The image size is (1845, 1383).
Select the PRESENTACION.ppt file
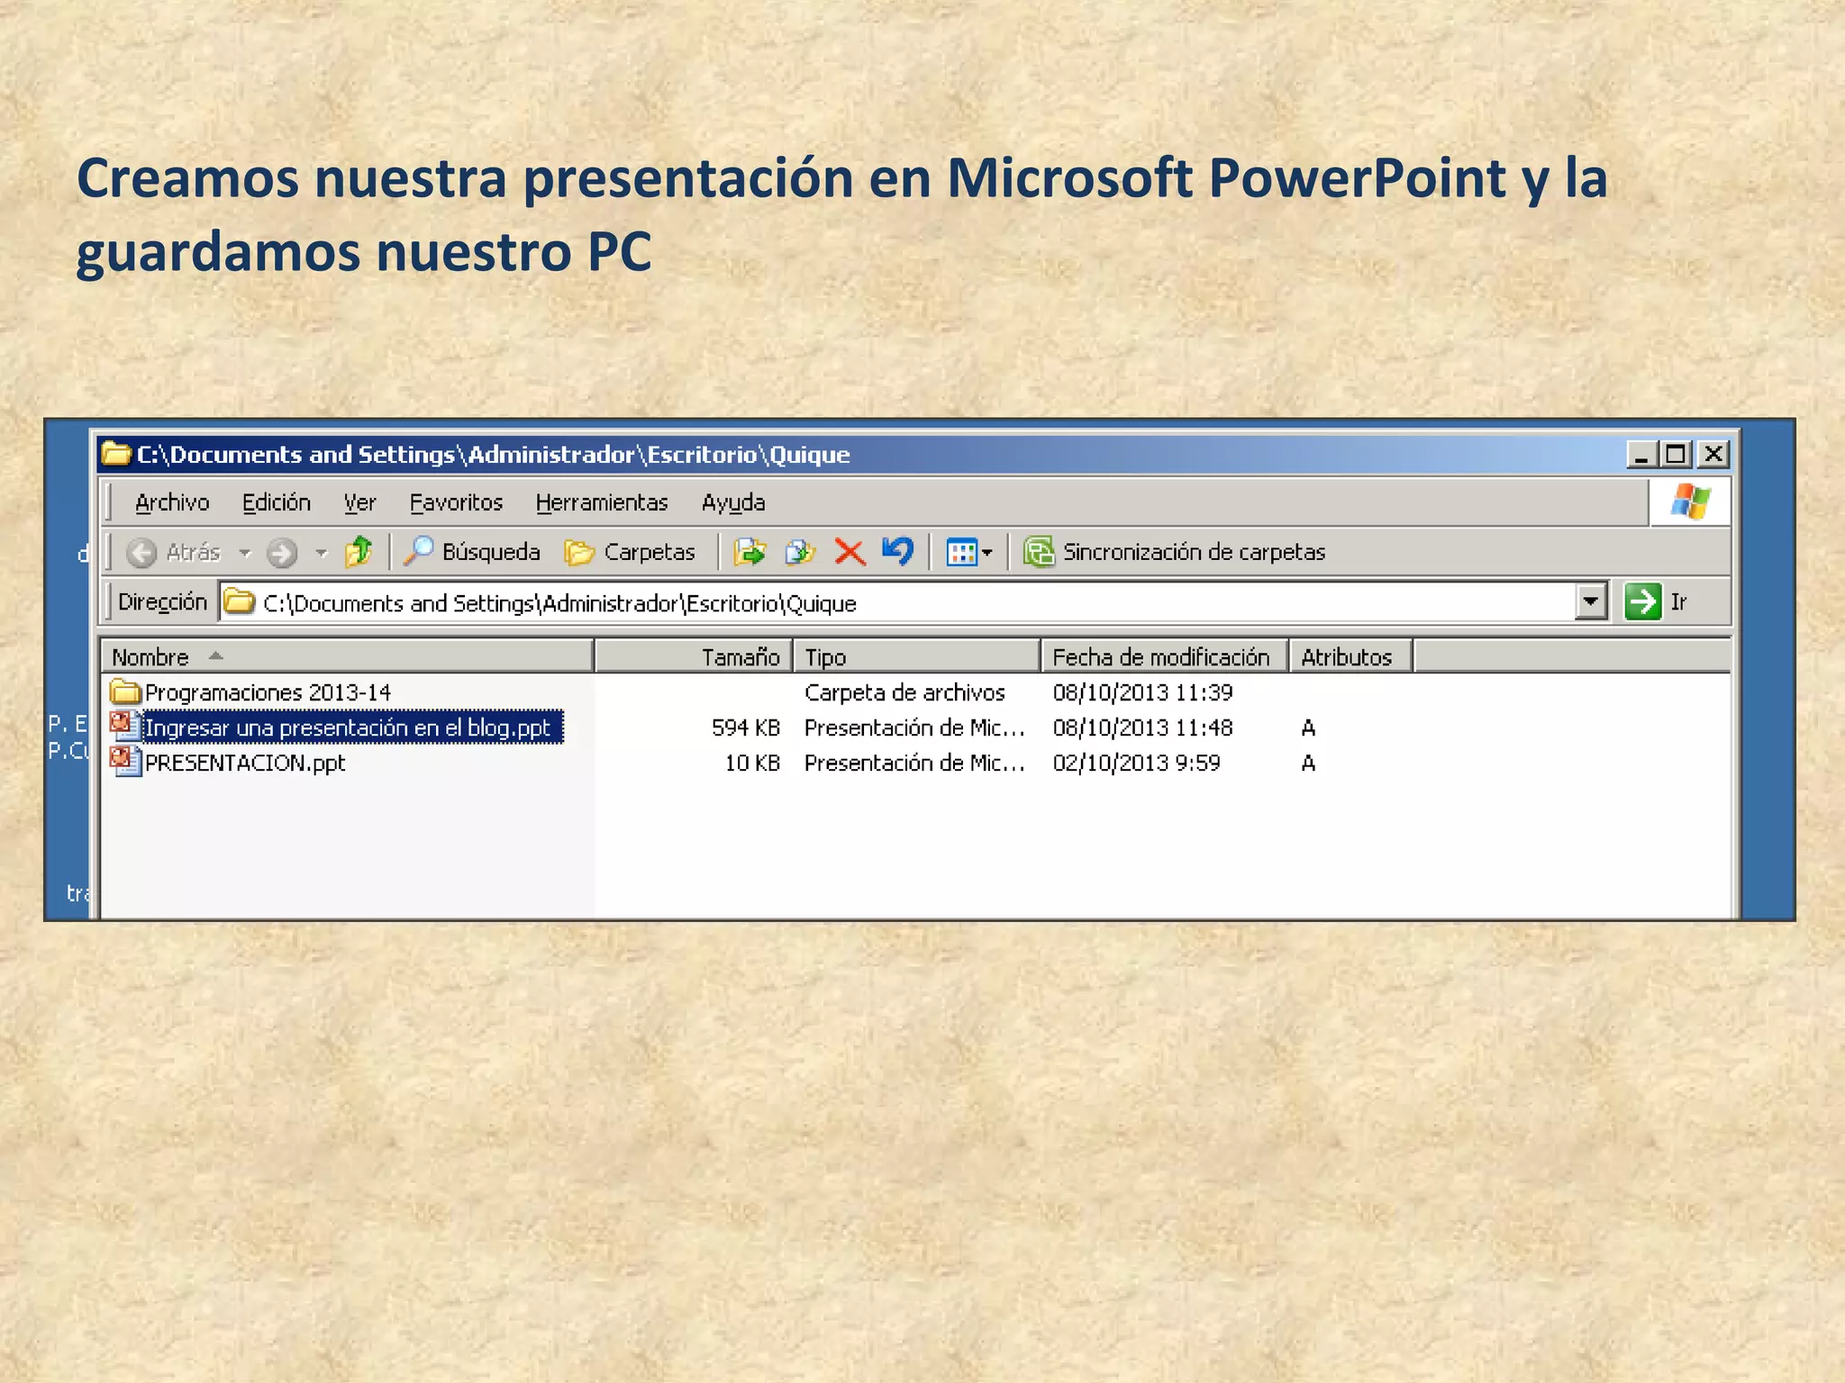[244, 763]
